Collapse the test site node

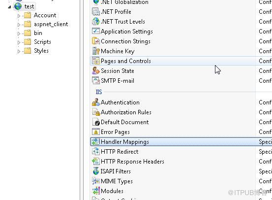point(9,7)
